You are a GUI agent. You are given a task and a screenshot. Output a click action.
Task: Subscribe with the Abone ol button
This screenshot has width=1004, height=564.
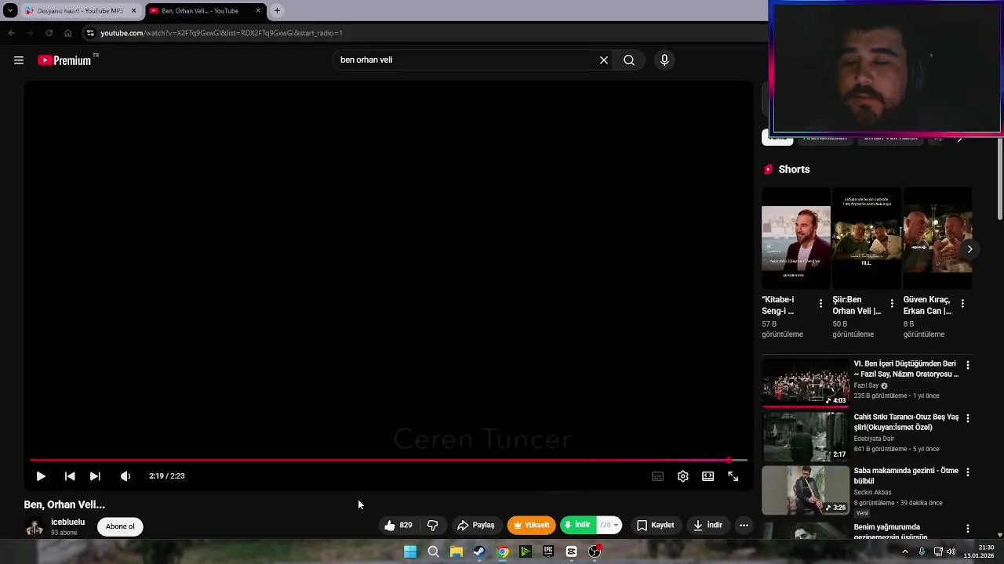pyautogui.click(x=120, y=526)
